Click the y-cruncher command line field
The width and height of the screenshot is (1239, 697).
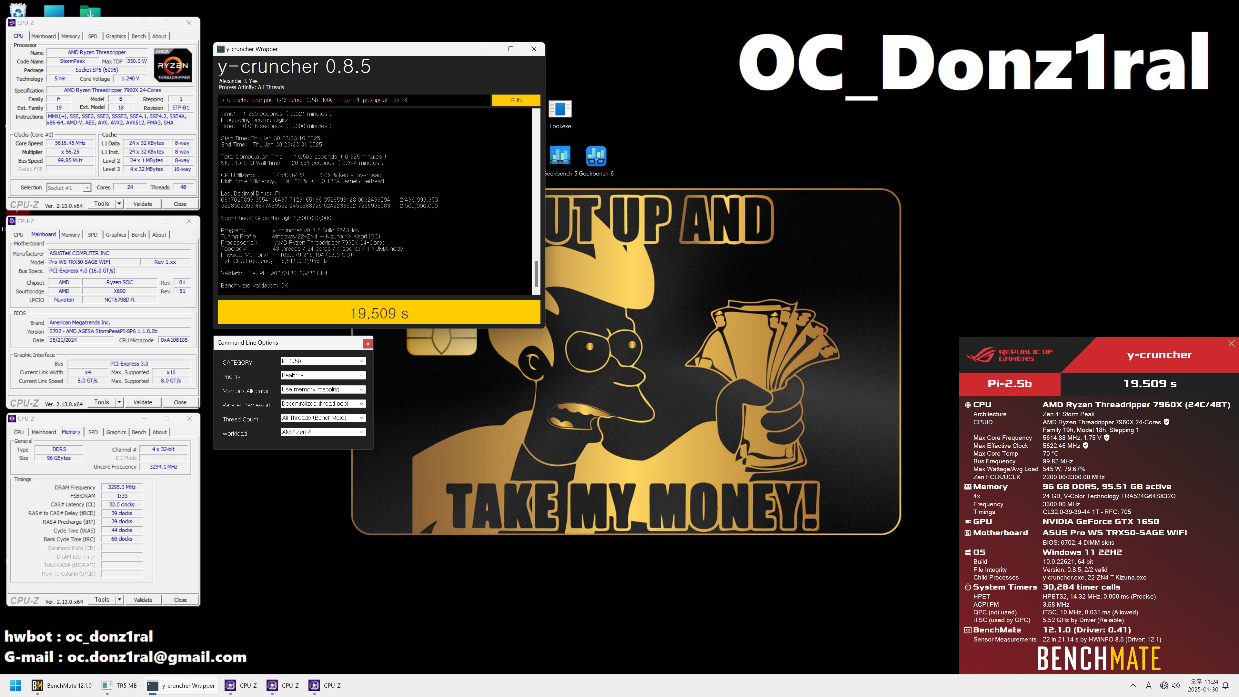pyautogui.click(x=354, y=100)
